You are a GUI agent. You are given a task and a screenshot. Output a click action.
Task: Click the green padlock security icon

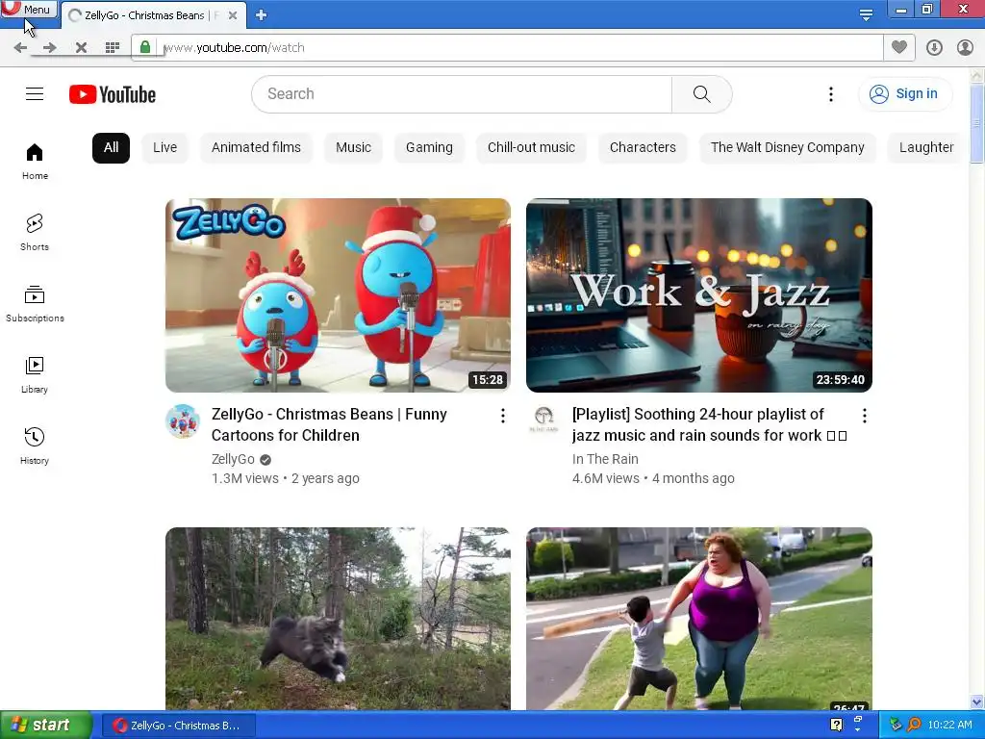145,47
